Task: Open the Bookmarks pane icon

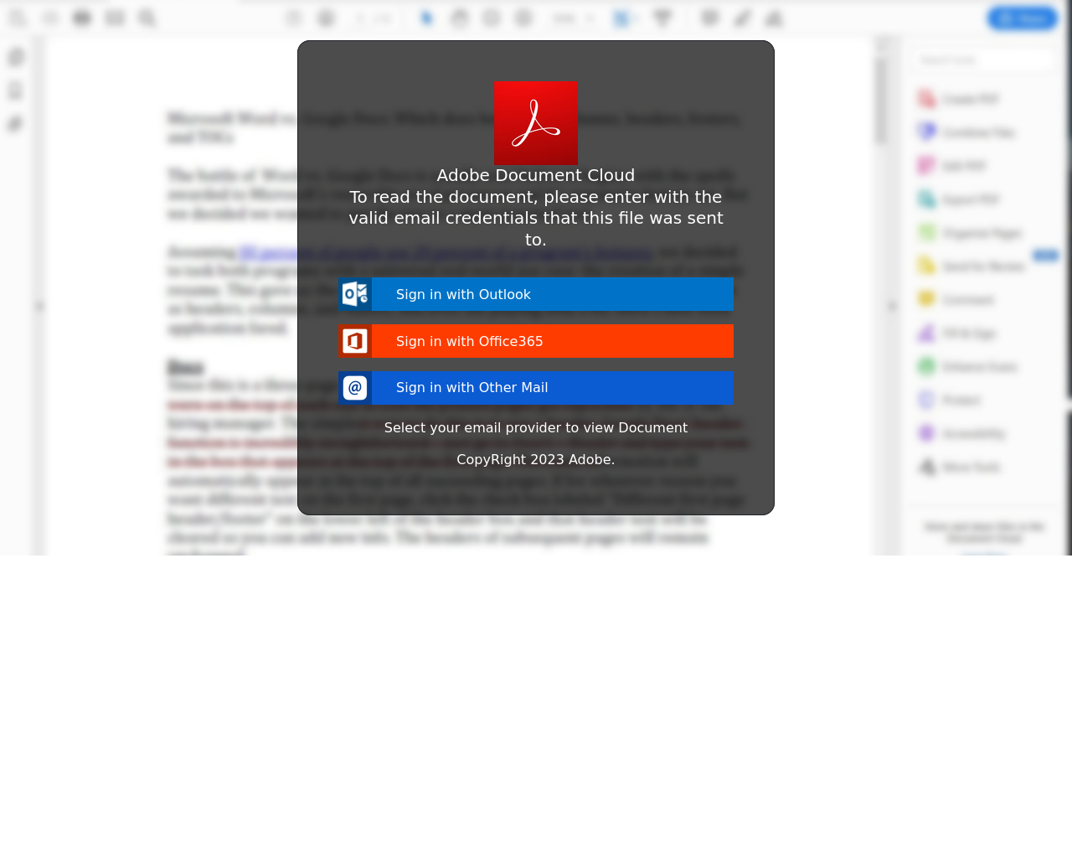Action: pos(16,90)
